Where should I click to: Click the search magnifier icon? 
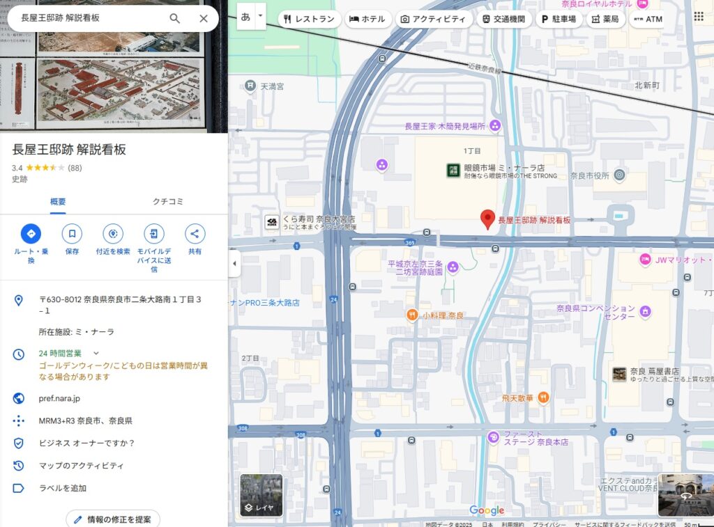tap(174, 18)
